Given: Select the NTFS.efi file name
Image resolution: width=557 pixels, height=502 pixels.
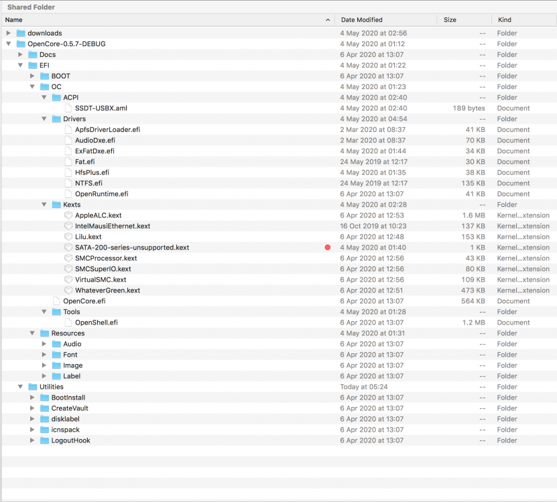Looking at the screenshot, I should (88, 183).
